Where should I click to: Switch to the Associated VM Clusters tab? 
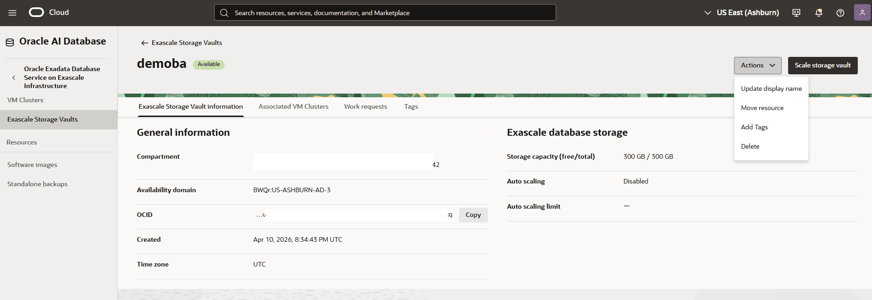(293, 106)
